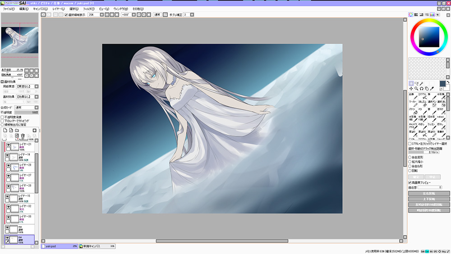Swap foreground and background colors
This screenshot has height=254, width=451.
coord(448,82)
